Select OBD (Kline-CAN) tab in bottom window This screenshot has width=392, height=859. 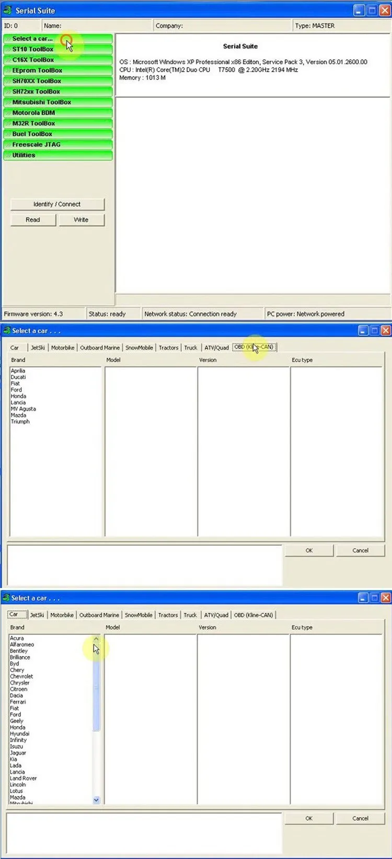[x=253, y=615]
